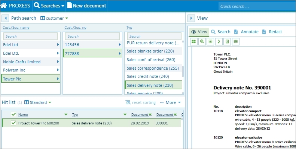The width and height of the screenshot is (296, 149).
Task: Click the fit page icon in viewer toolbar
Action: coord(210,42)
